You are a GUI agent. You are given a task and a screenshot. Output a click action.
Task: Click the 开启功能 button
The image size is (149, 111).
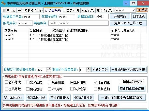pos(120,16)
